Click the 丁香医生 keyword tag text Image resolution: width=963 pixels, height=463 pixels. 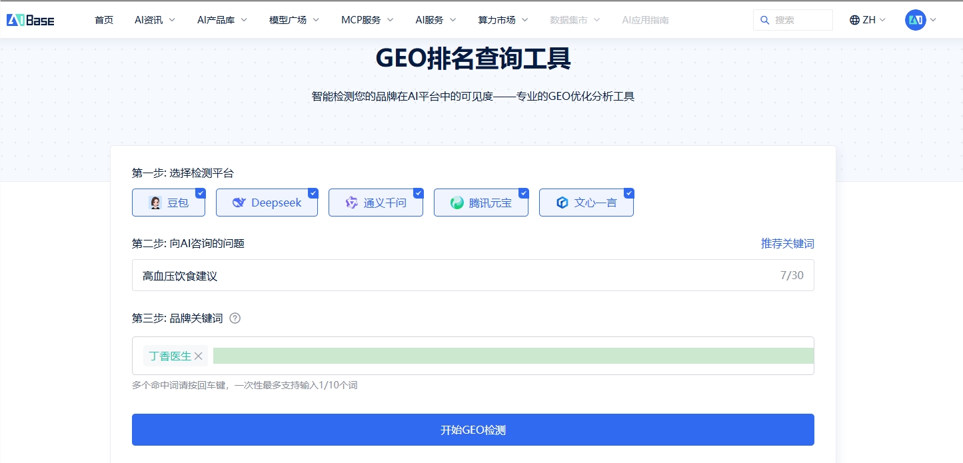170,356
